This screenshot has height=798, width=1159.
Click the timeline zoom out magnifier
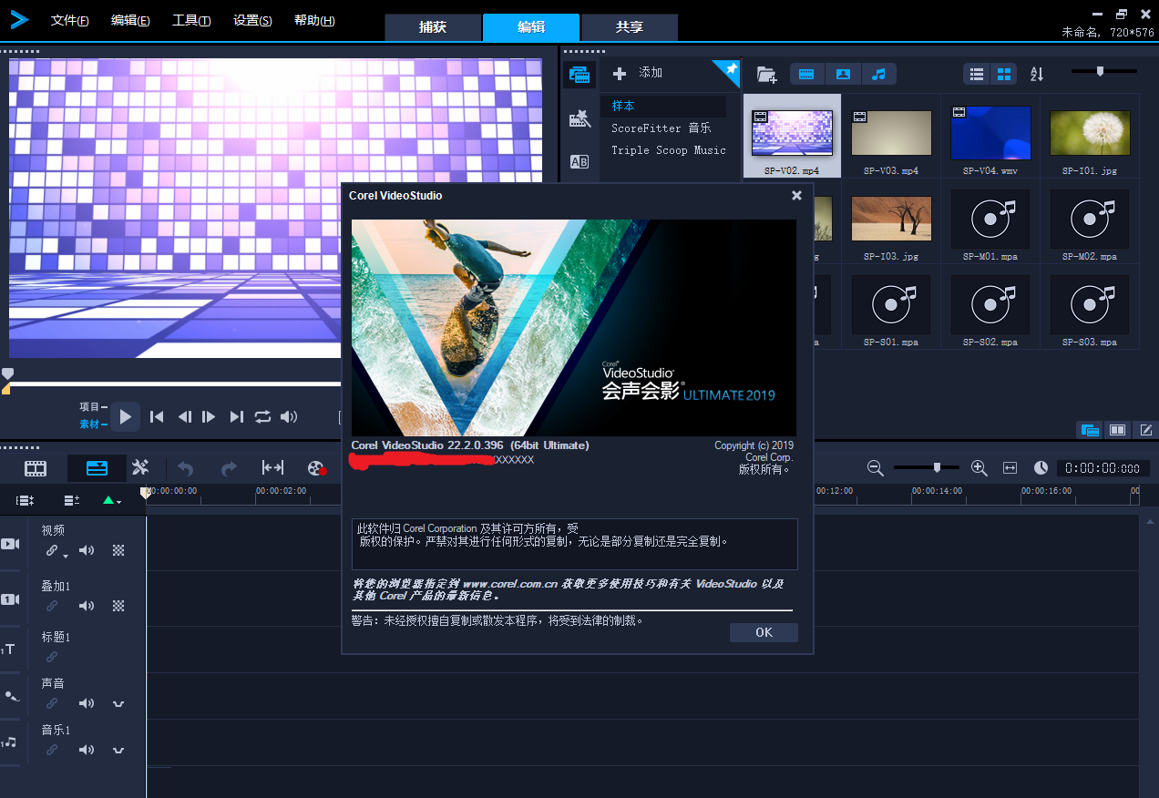pyautogui.click(x=876, y=468)
